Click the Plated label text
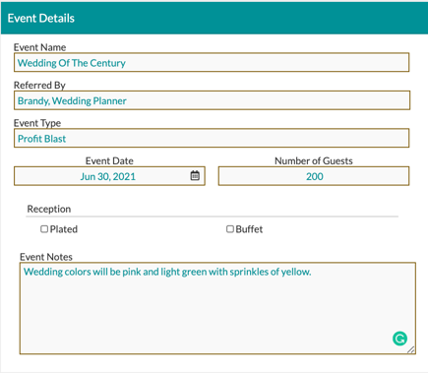This screenshot has width=428, height=373. tap(64, 229)
